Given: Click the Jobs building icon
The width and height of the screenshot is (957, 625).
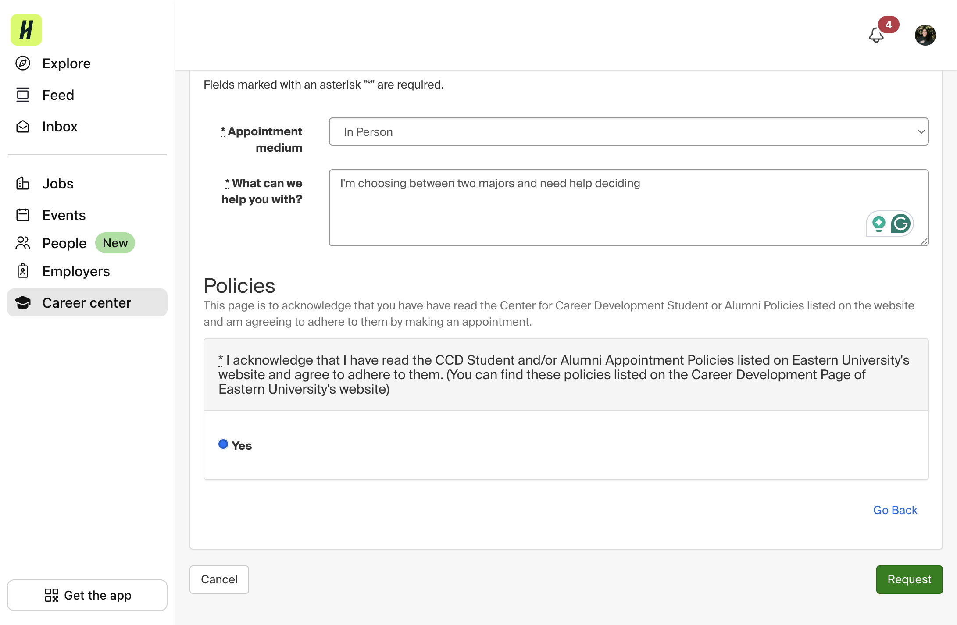Looking at the screenshot, I should (23, 184).
